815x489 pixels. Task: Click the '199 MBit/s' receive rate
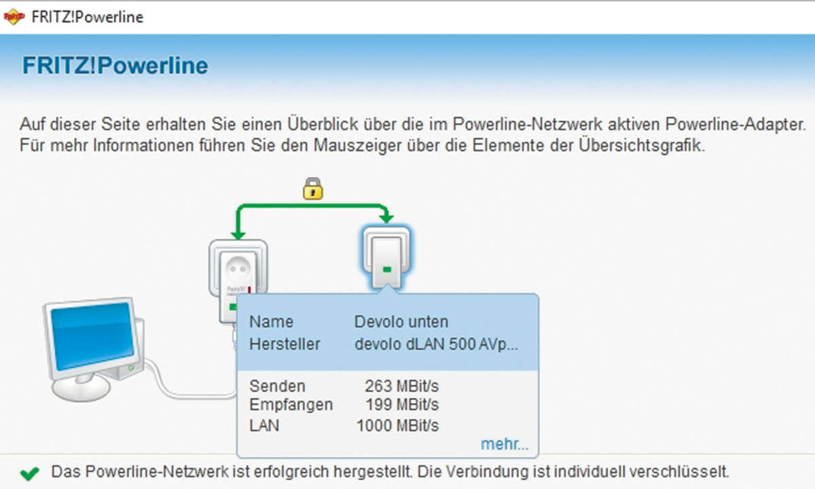(x=401, y=405)
